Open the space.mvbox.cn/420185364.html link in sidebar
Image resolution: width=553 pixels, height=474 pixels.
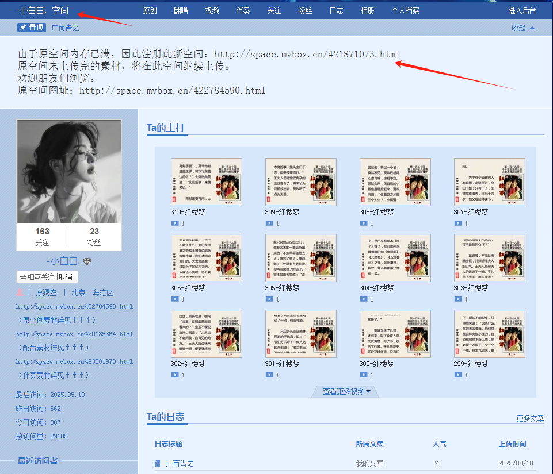coord(74,334)
